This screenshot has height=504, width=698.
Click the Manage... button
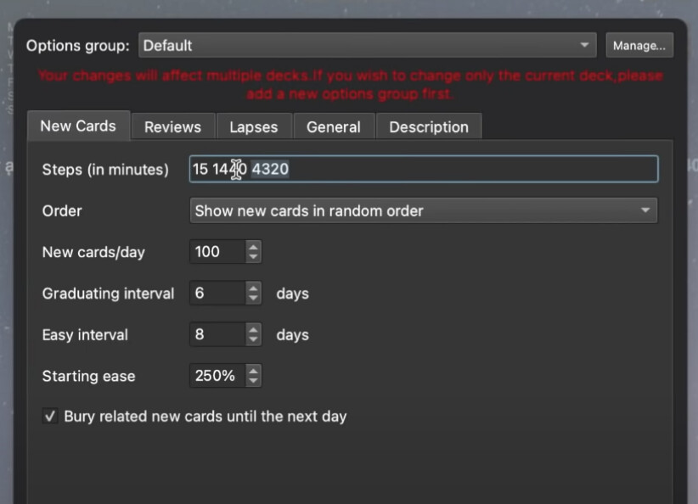[x=639, y=45]
